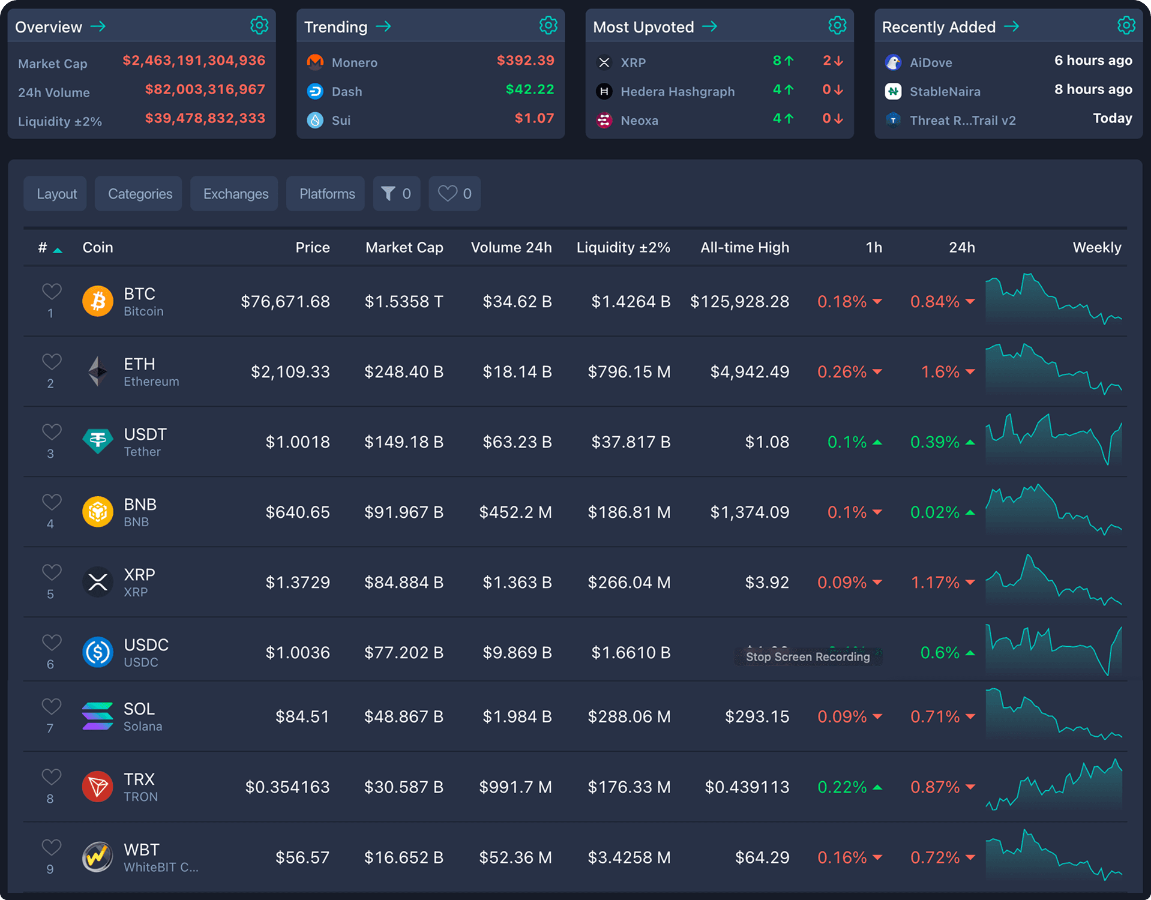Open the Monero link in Trending
Viewport: 1151px width, 900px height.
(354, 62)
